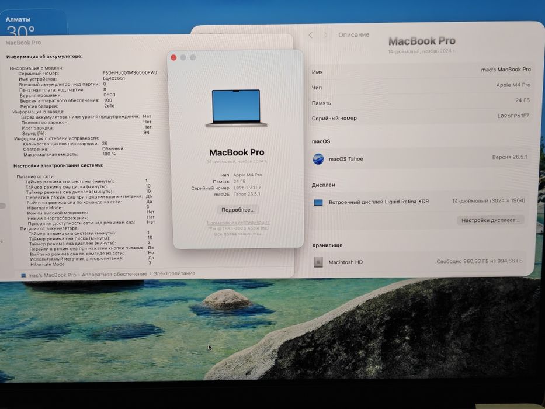Open Настройки дисплеев… in the Описание window

(x=490, y=220)
